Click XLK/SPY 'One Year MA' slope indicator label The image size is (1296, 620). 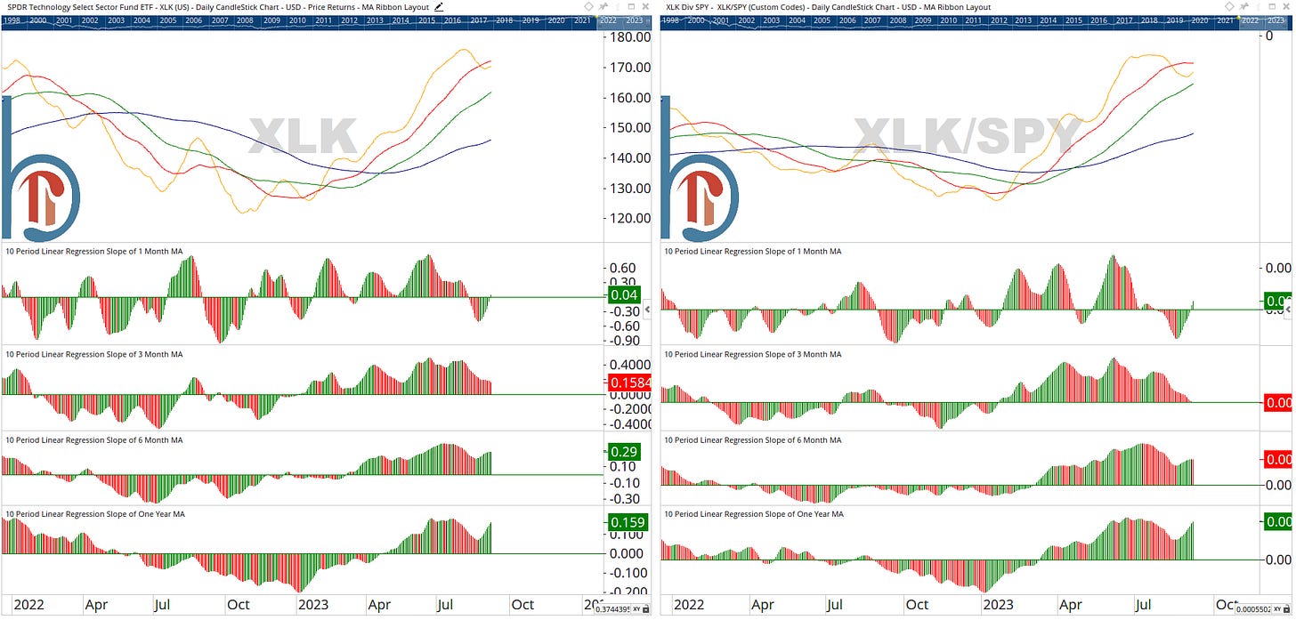tap(754, 514)
